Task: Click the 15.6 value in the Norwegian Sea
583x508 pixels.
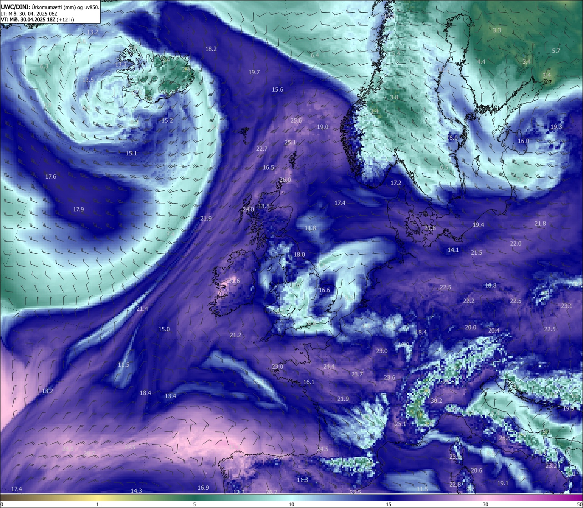Action: click(x=277, y=89)
